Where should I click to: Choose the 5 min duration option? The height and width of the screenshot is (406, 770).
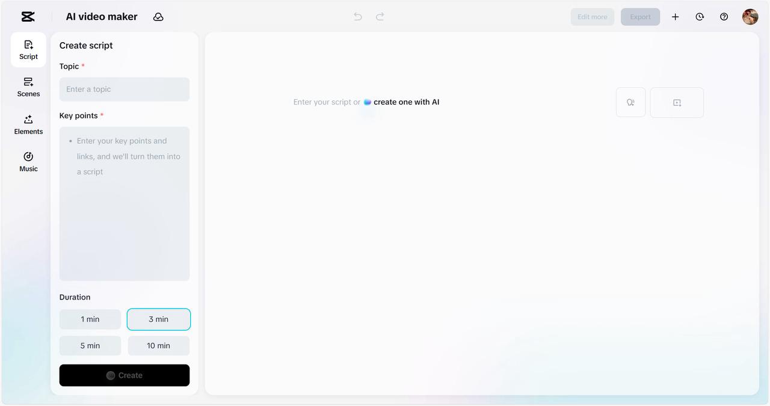(x=90, y=346)
